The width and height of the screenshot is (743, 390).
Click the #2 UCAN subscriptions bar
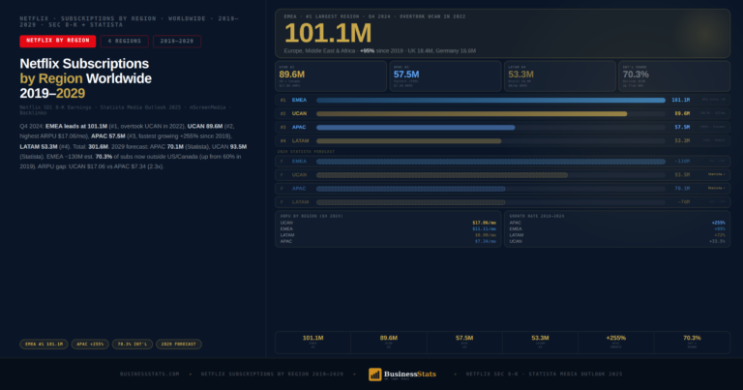pos(472,114)
